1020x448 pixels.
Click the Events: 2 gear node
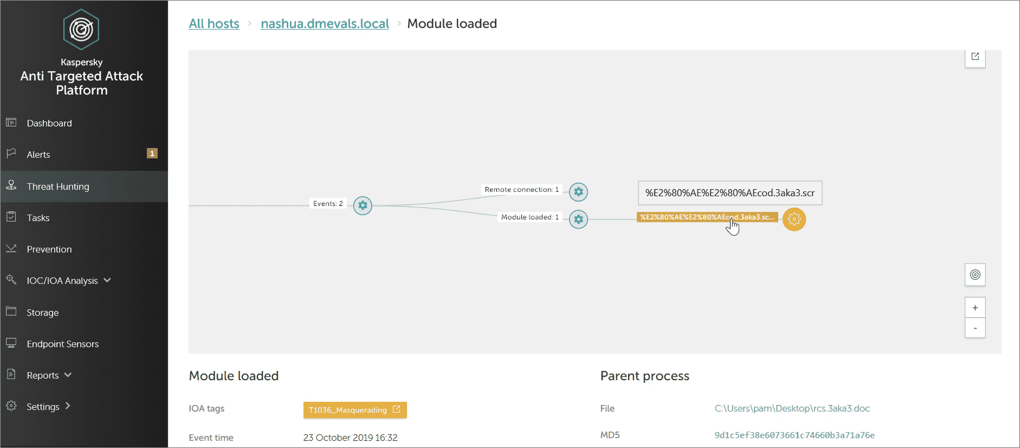click(362, 205)
